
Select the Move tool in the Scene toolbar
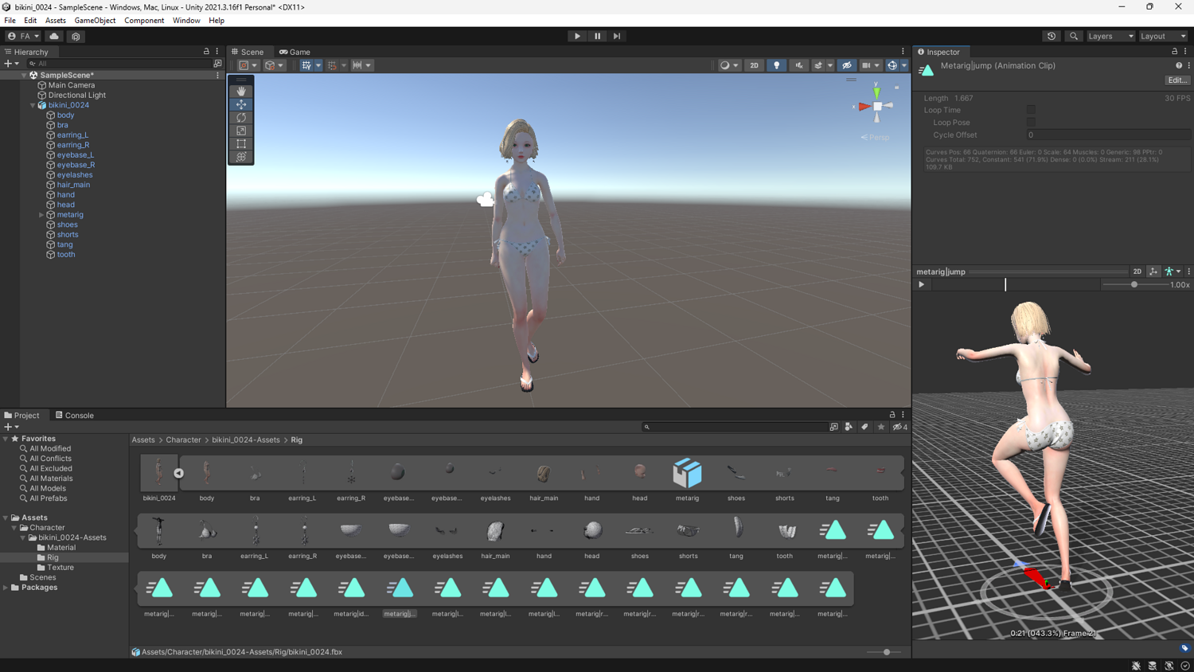coord(241,104)
